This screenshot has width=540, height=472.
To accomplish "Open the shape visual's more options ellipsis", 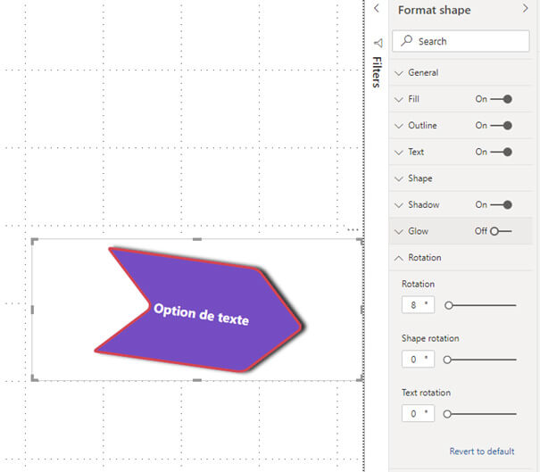I will (353, 229).
